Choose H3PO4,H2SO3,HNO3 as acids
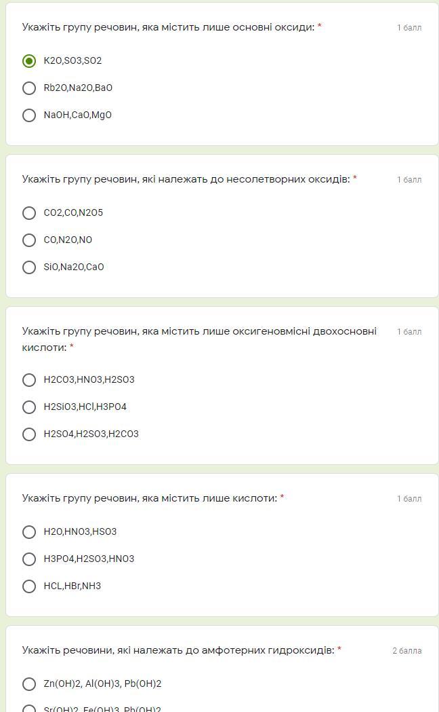This screenshot has height=712, width=439. click(29, 559)
